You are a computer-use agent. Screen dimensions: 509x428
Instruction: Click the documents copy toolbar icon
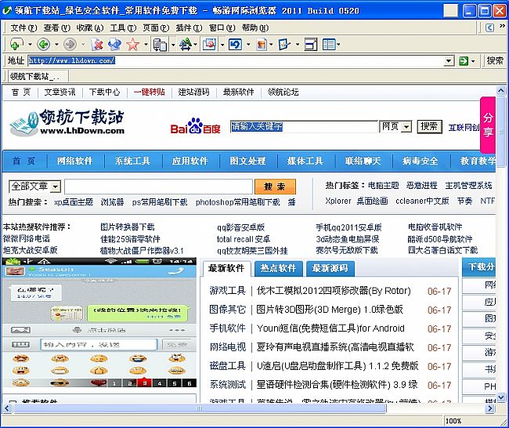pyautogui.click(x=160, y=45)
